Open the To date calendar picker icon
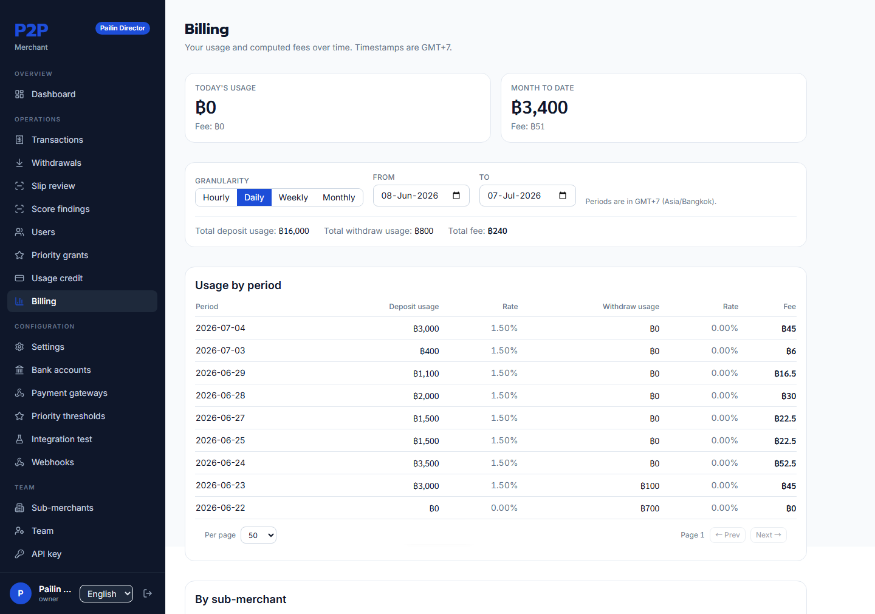 coord(563,196)
